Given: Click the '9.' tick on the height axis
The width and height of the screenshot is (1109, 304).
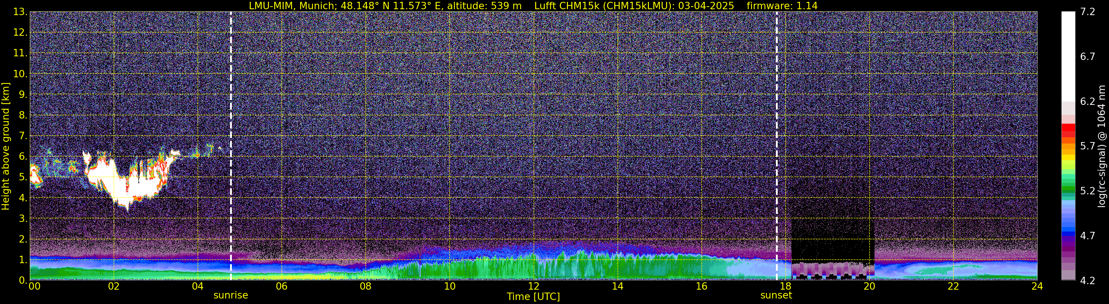Looking at the screenshot, I should click(23, 94).
